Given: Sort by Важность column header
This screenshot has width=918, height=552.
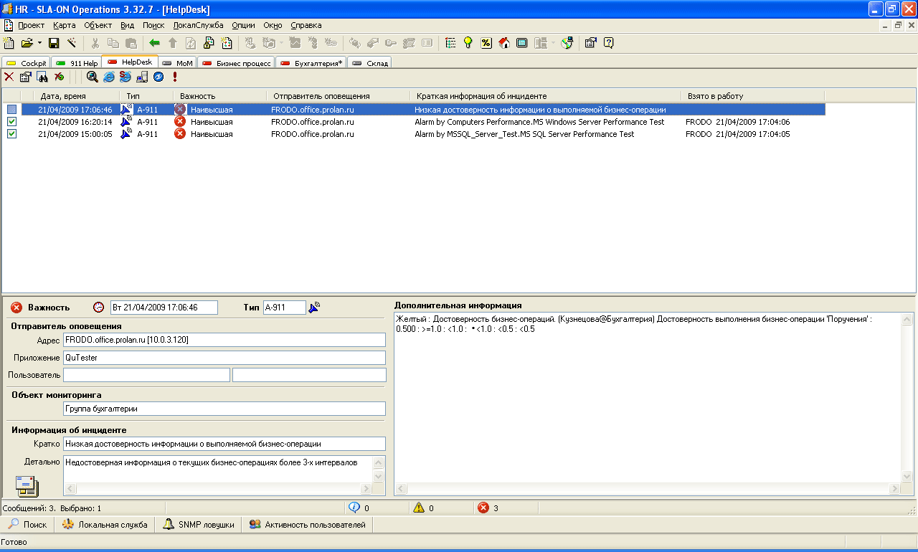Looking at the screenshot, I should tap(219, 95).
